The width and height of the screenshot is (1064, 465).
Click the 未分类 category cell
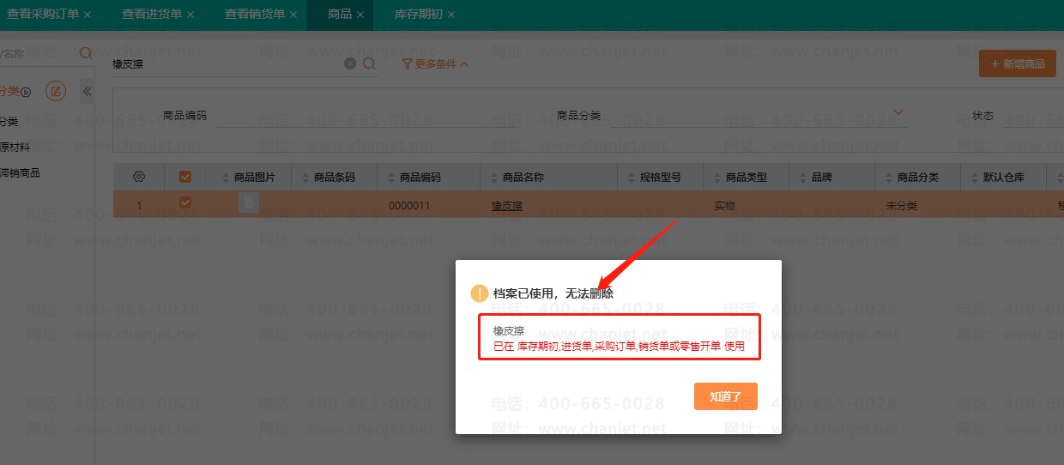(x=902, y=206)
